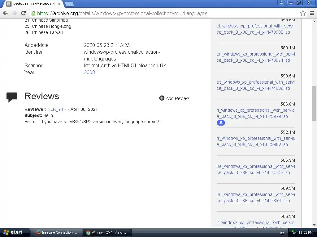Click the browser forward arrow

tap(14, 13)
